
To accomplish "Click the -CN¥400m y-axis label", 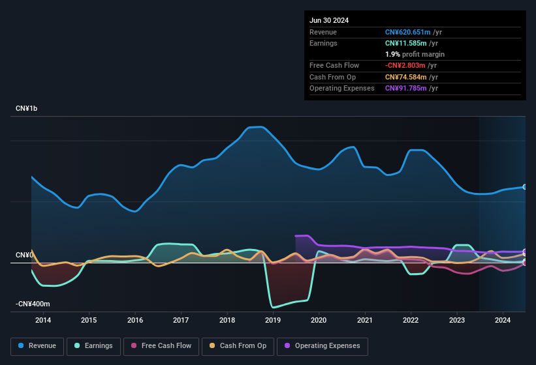I will click(x=33, y=304).
